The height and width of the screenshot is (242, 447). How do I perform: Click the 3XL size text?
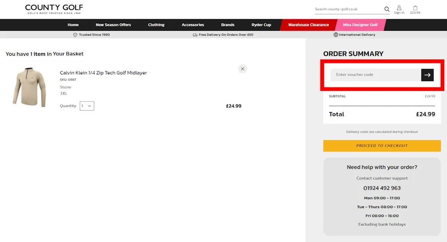pos(63,93)
